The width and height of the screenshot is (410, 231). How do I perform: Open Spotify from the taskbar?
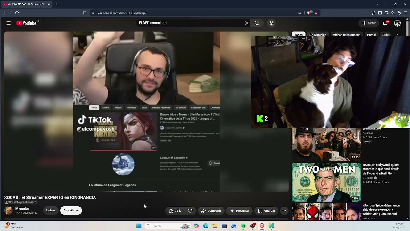click(x=243, y=226)
